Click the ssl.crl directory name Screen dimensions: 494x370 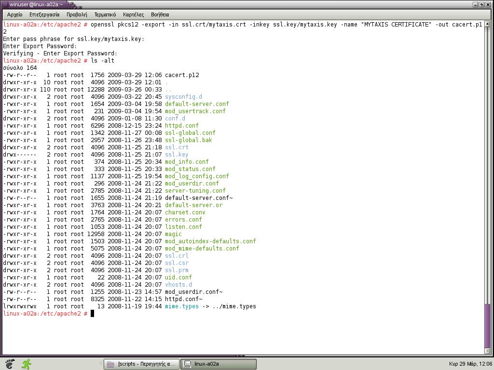[177, 256]
